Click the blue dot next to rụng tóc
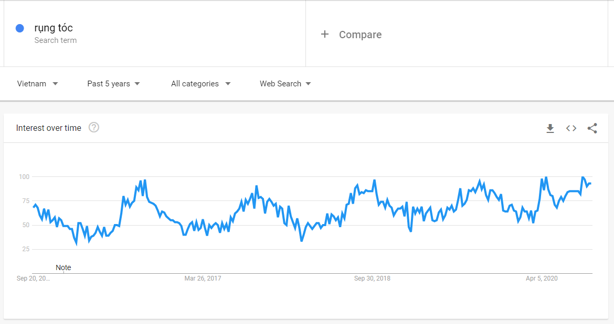Image resolution: width=614 pixels, height=324 pixels. click(x=19, y=28)
